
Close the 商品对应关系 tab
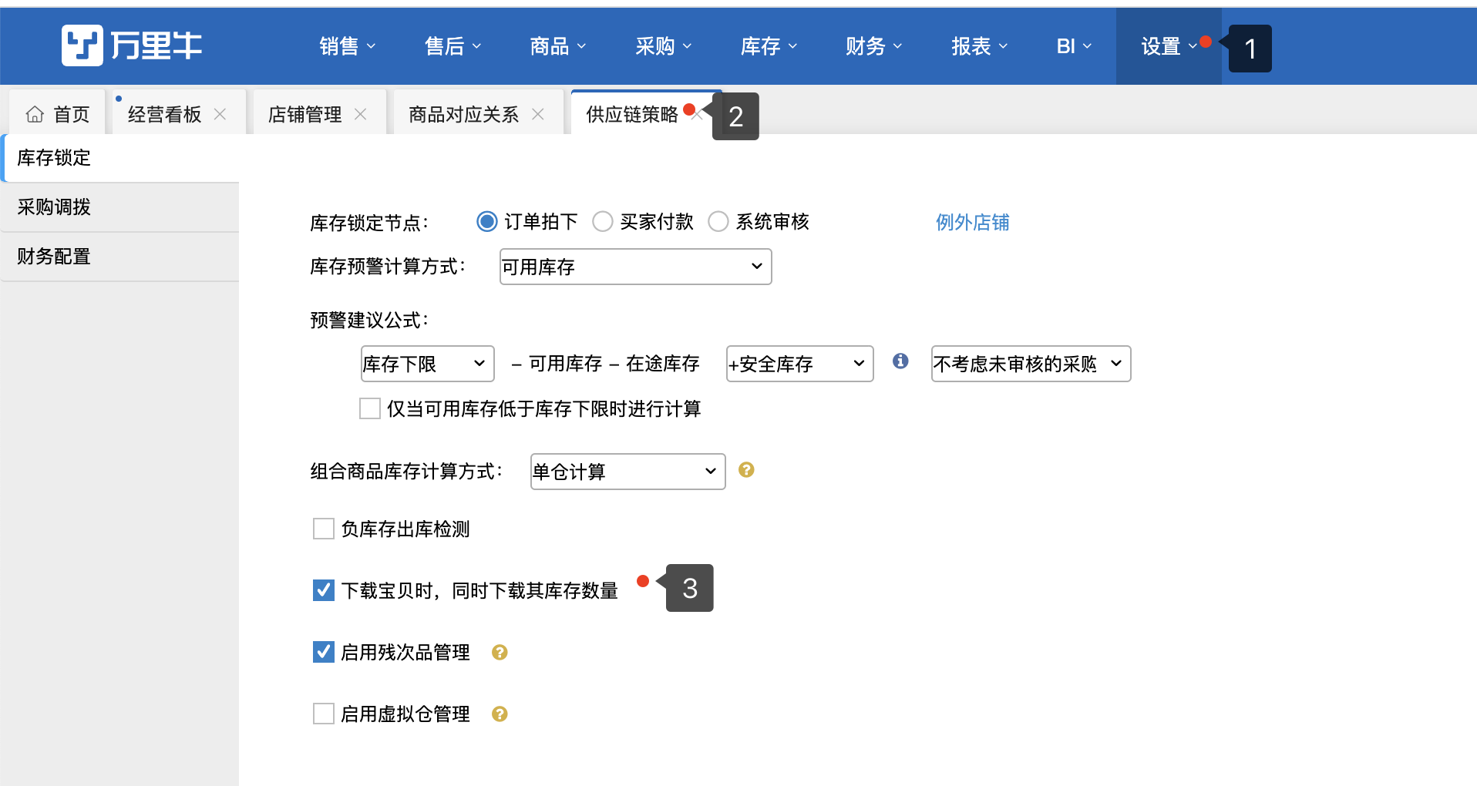pyautogui.click(x=538, y=114)
